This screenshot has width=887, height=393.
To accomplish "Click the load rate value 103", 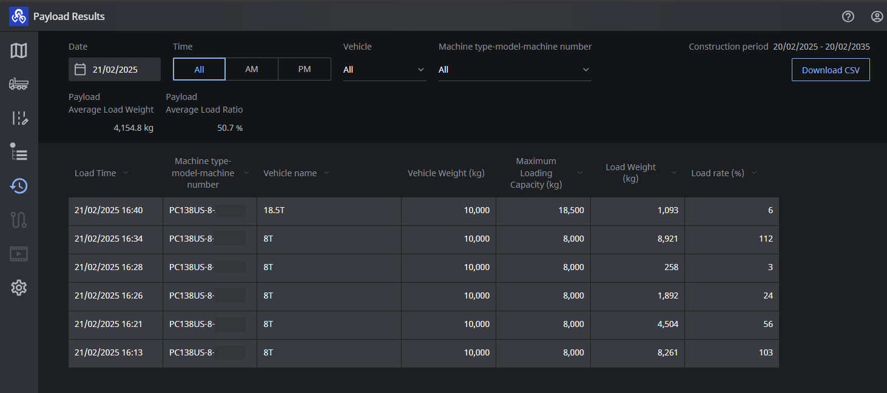I will 766,353.
